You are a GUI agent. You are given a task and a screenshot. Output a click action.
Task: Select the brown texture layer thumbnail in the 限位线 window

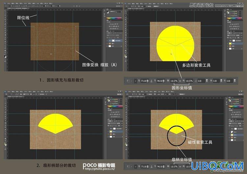click(110, 43)
